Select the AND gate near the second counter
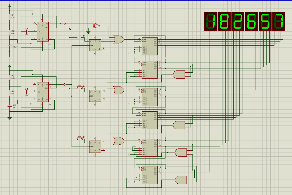The height and width of the screenshot is (195, 292). pos(179,74)
